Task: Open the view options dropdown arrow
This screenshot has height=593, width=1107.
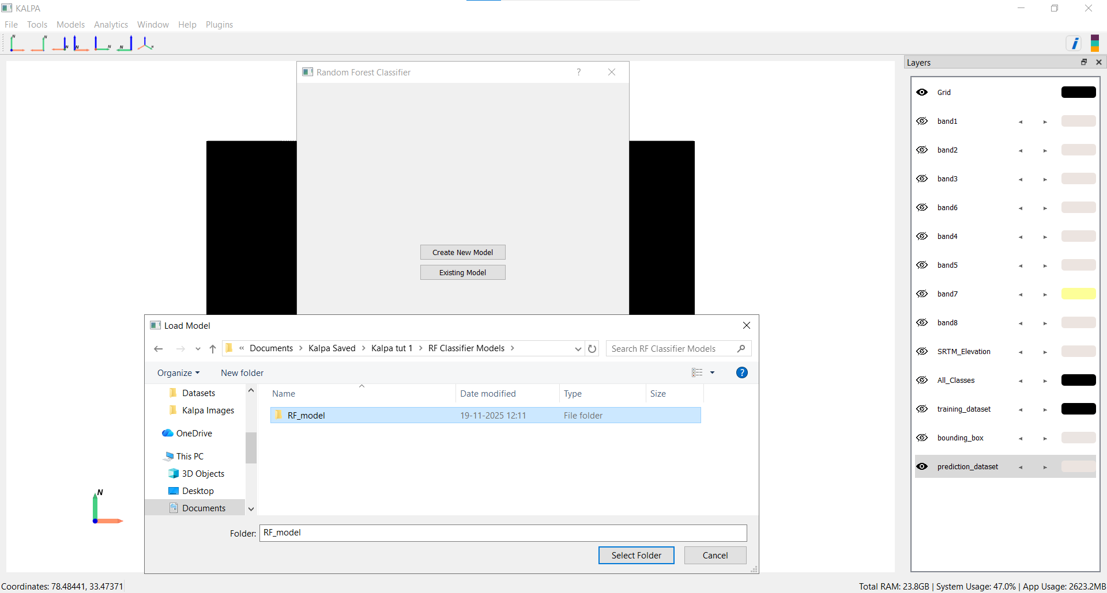Action: [713, 373]
